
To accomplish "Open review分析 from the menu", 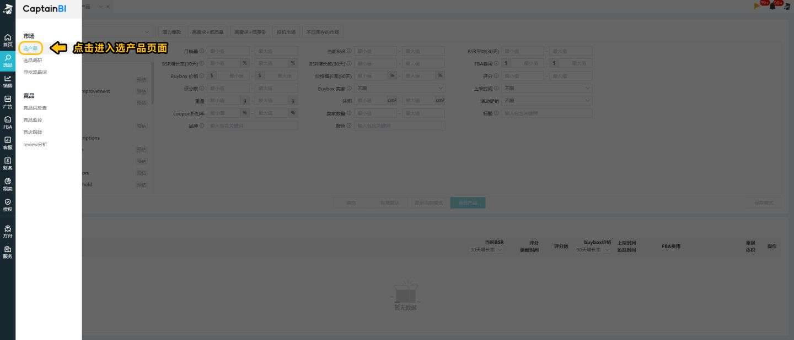I will pyautogui.click(x=35, y=144).
